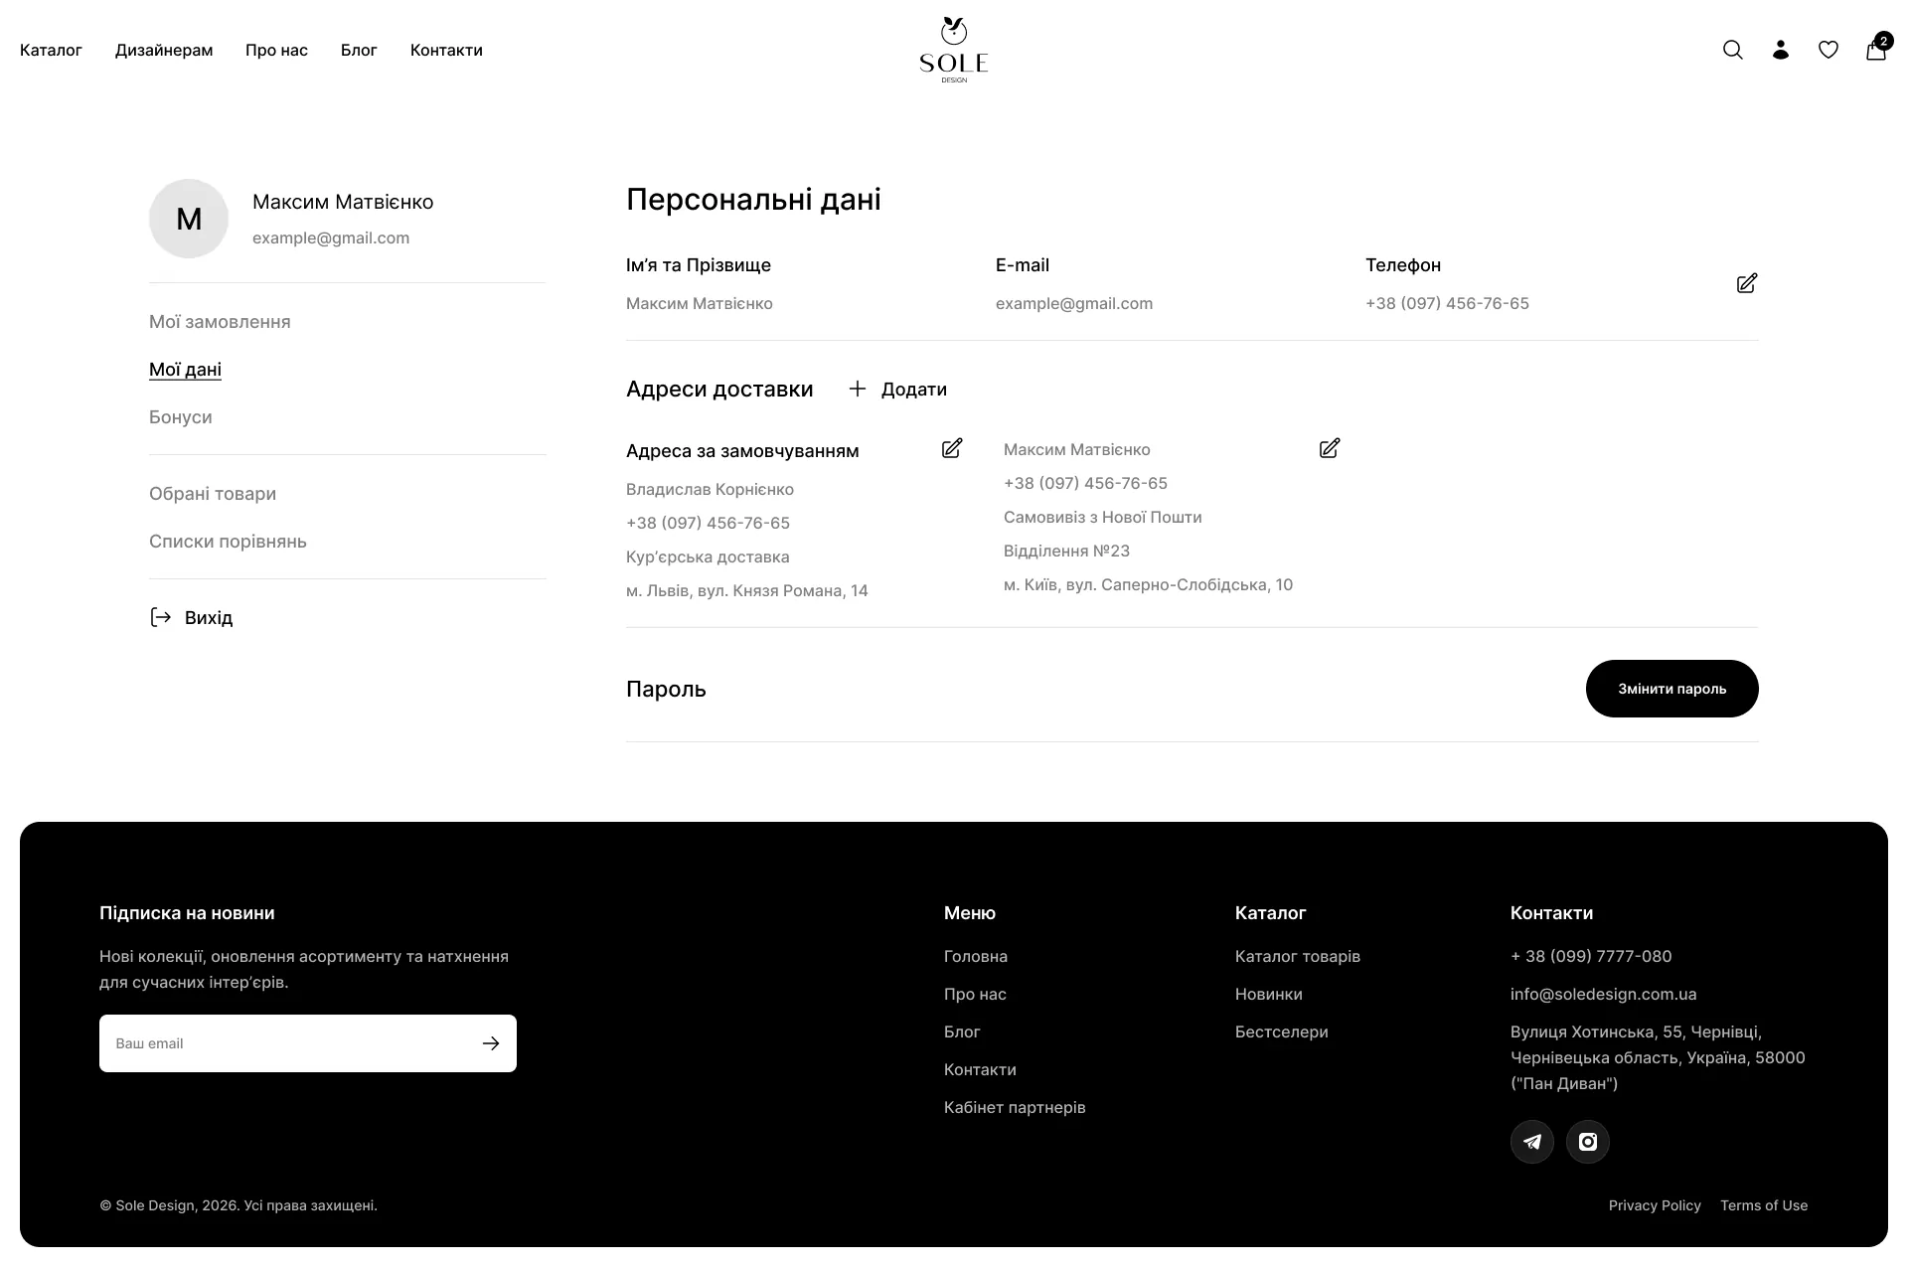The width and height of the screenshot is (1908, 1267).
Task: Edit the default address of Владислав Корнієнко
Action: (x=951, y=448)
